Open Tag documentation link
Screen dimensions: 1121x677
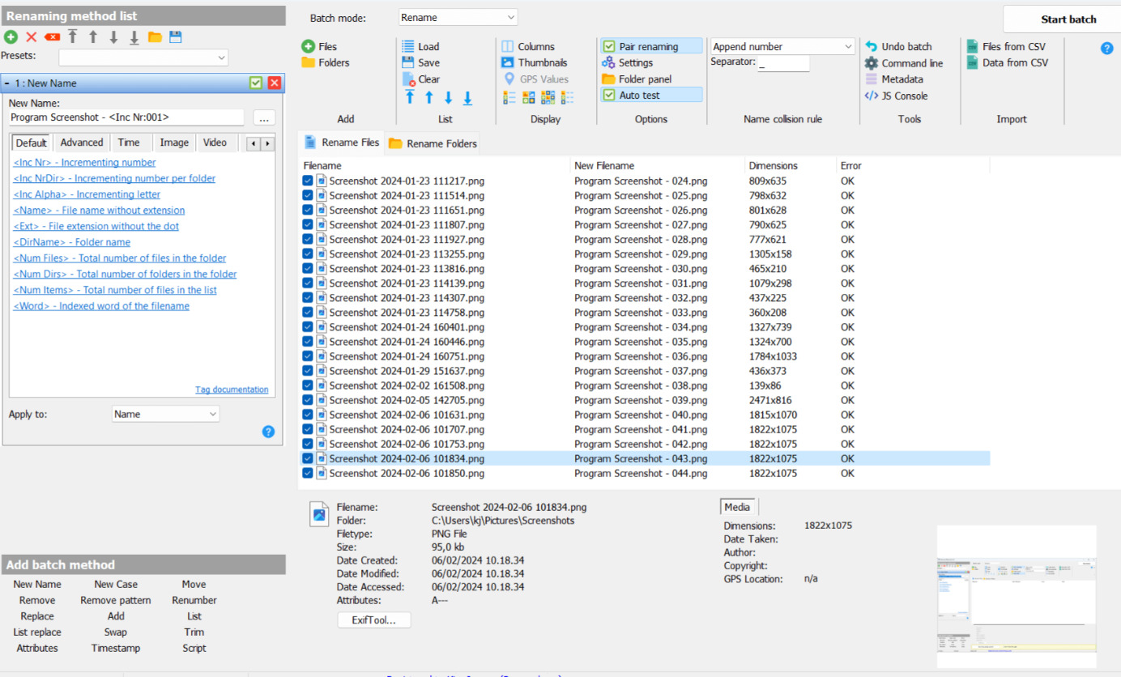pyautogui.click(x=232, y=390)
